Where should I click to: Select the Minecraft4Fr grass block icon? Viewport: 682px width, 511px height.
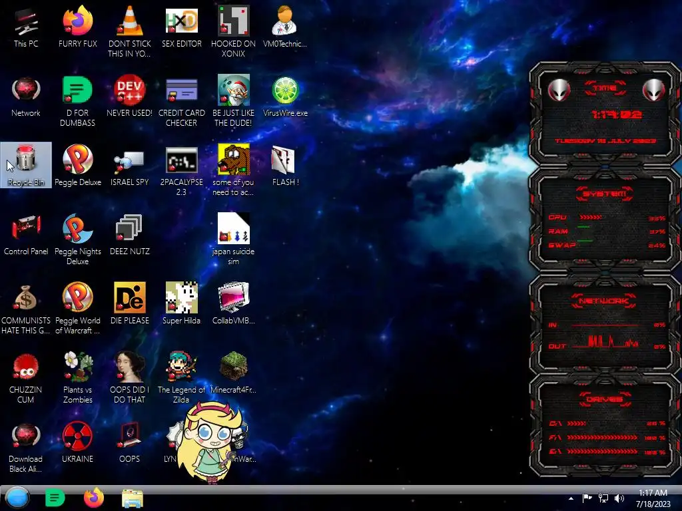233,373
